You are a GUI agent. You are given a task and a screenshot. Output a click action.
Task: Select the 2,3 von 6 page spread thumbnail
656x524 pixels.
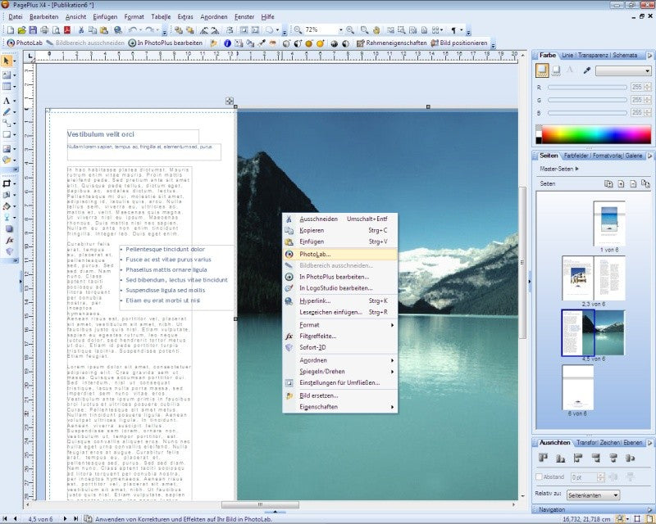[x=593, y=278]
